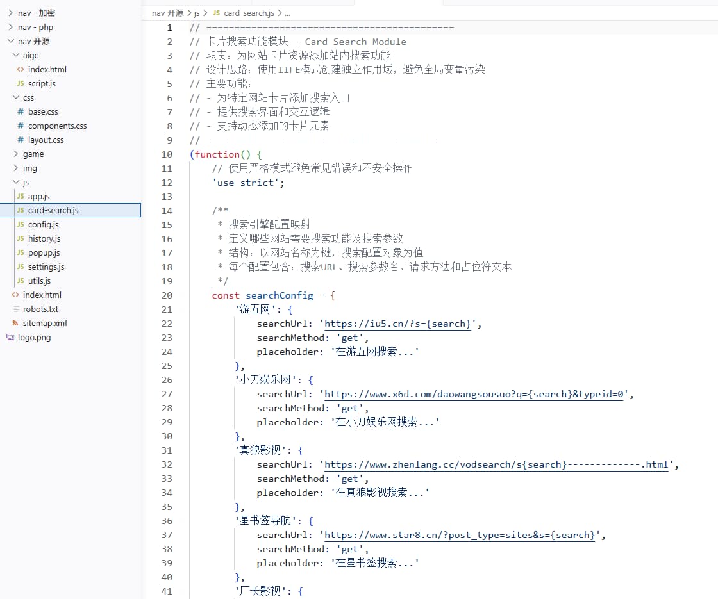
Task: Click the '厂长影视' key on line 41
Action: point(260,591)
